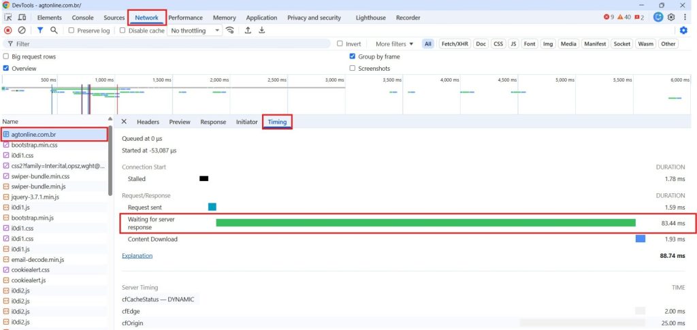Show the Response tab
Screen dimensions: 697x330
coord(213,122)
